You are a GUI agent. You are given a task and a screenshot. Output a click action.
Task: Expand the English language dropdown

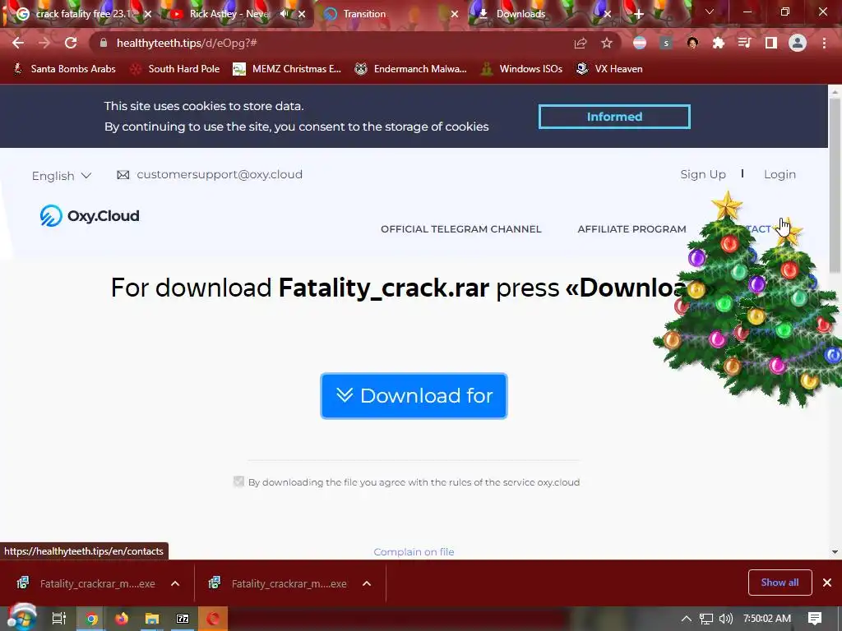pos(61,176)
